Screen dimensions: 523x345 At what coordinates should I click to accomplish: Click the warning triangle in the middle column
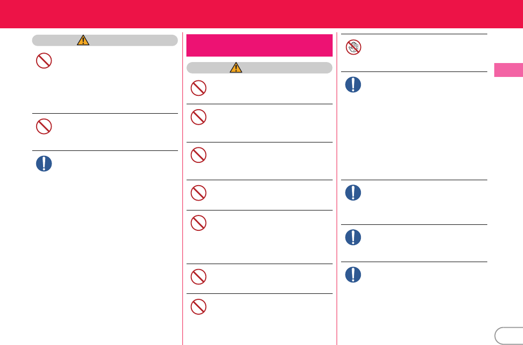coord(236,68)
